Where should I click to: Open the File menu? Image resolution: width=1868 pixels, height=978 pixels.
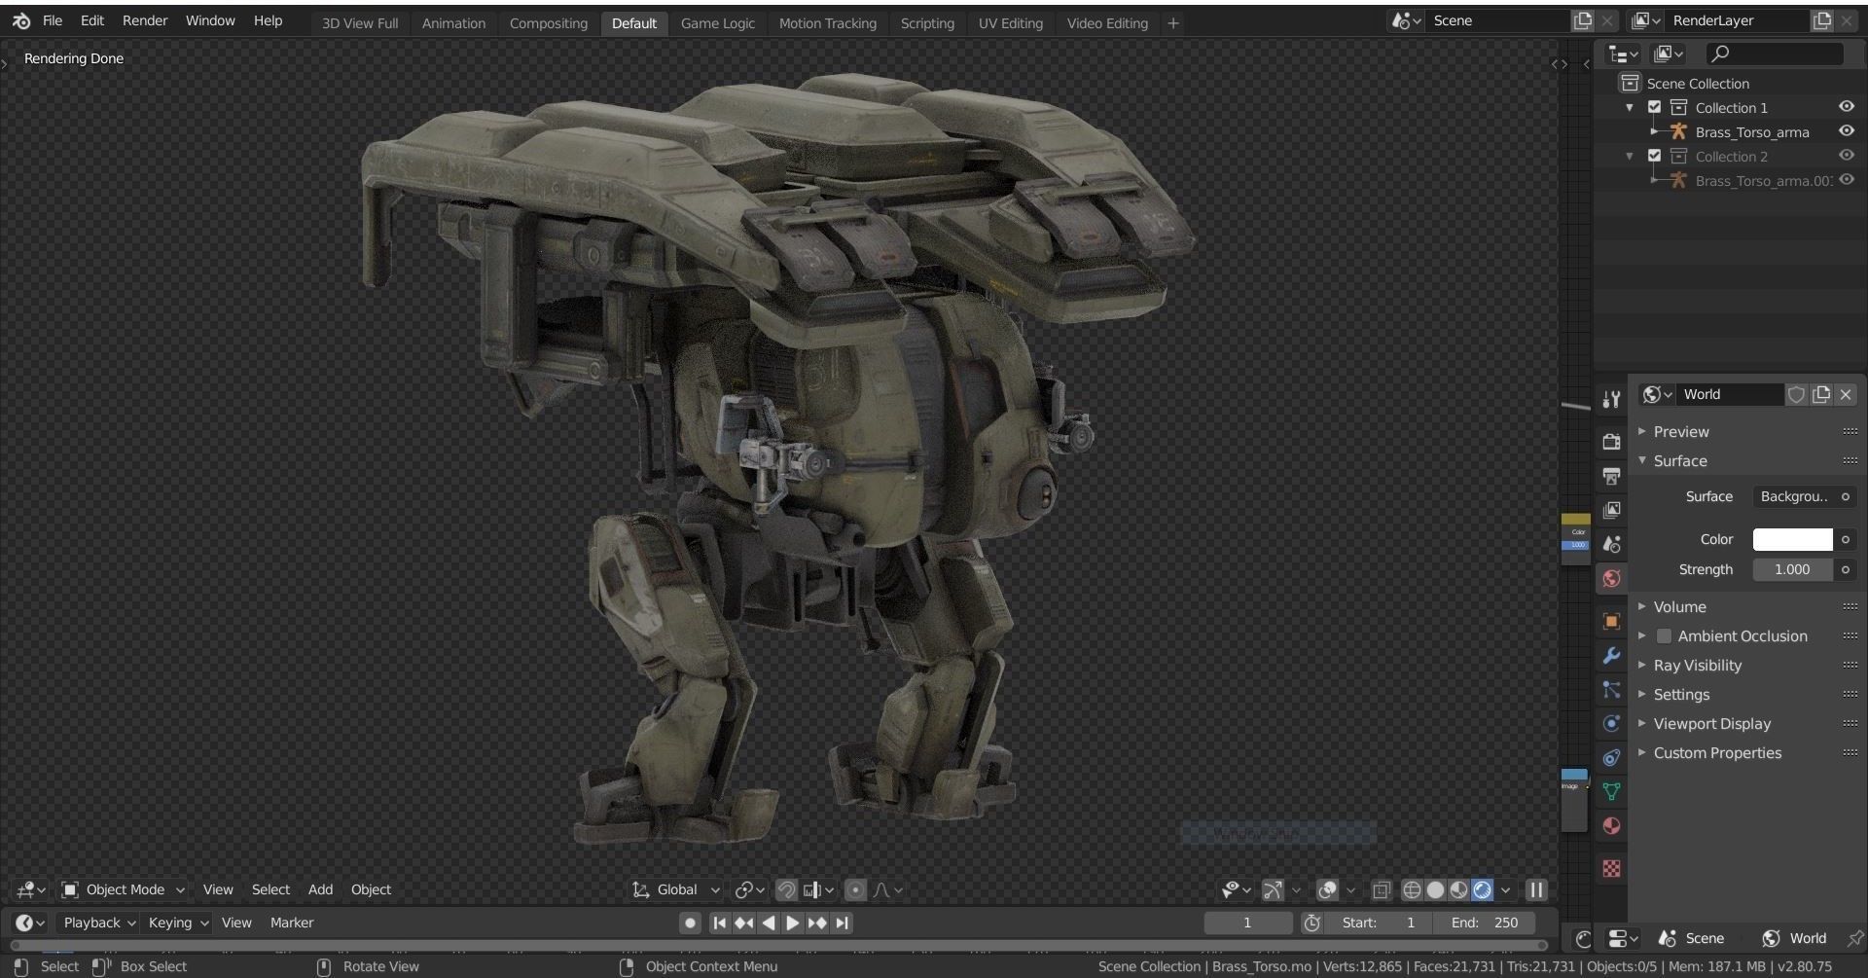53,20
